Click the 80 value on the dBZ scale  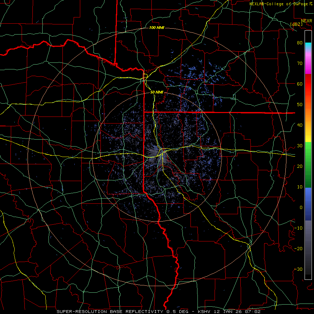(300, 43)
